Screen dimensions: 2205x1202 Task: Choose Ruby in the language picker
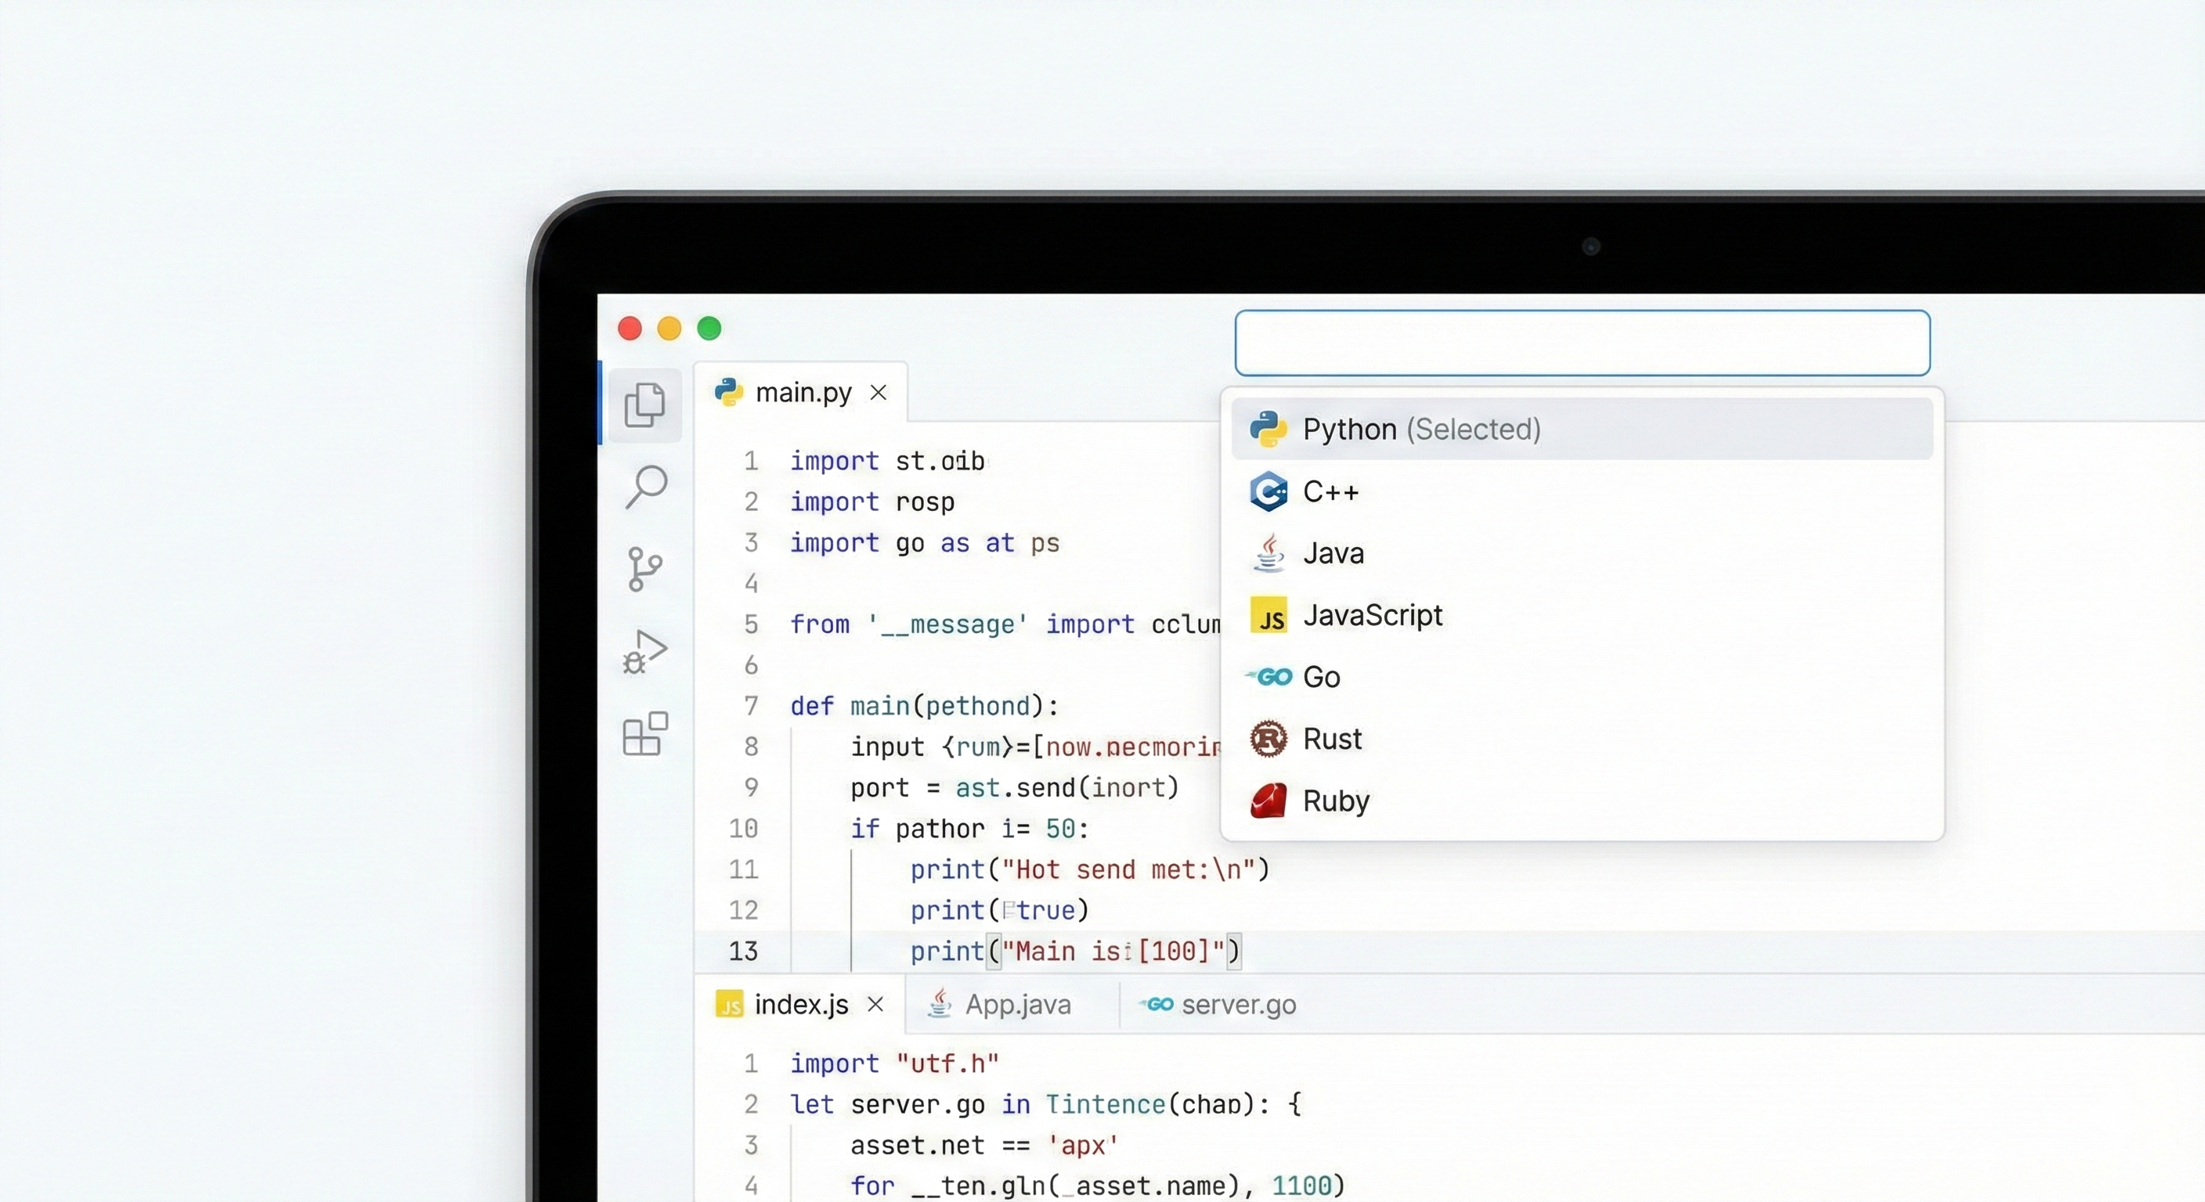[1335, 801]
